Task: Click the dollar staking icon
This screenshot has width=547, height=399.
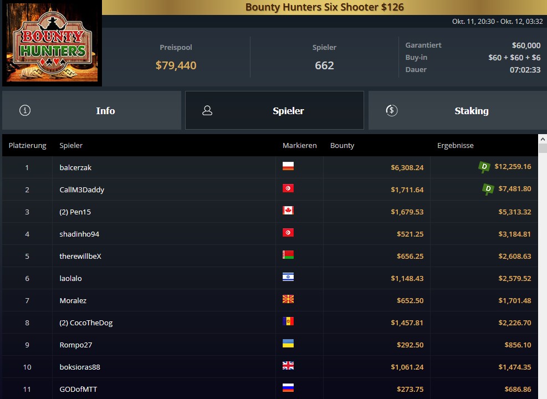Action: click(392, 111)
